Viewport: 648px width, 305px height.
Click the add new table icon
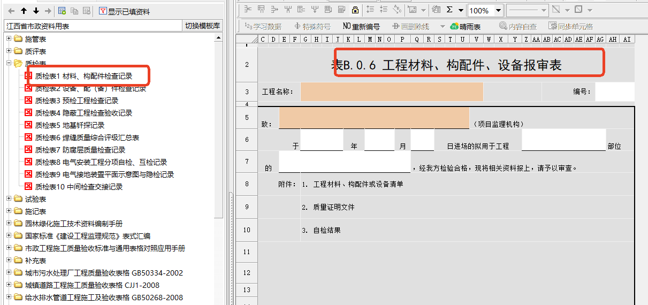[x=62, y=11]
